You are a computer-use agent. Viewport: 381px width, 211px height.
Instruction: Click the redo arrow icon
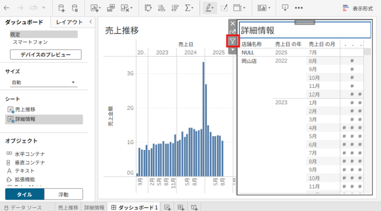33,8
